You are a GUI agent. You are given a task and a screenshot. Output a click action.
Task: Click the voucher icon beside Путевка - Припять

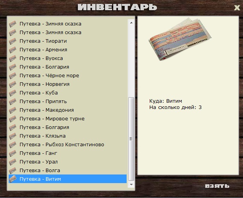13,102
